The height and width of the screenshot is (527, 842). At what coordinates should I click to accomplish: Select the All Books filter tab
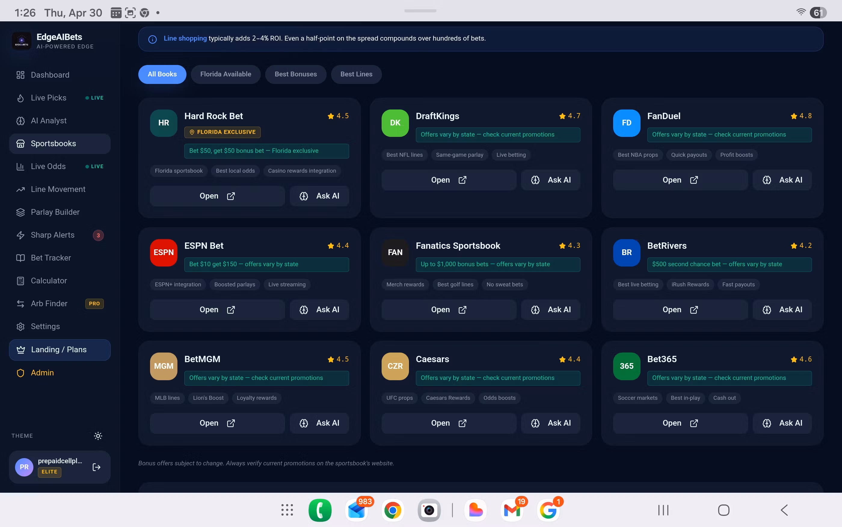tap(162, 74)
